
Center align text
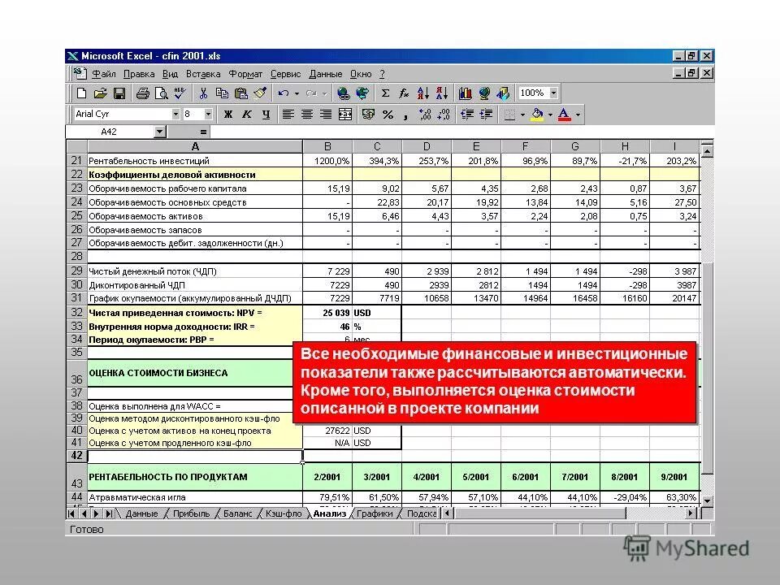(307, 115)
